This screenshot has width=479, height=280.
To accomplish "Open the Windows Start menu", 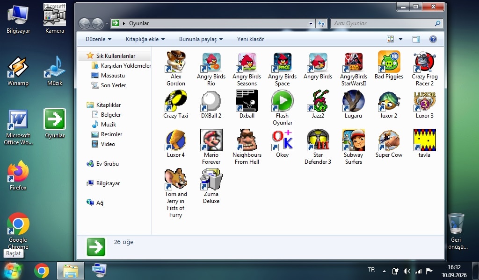I will tap(13, 271).
